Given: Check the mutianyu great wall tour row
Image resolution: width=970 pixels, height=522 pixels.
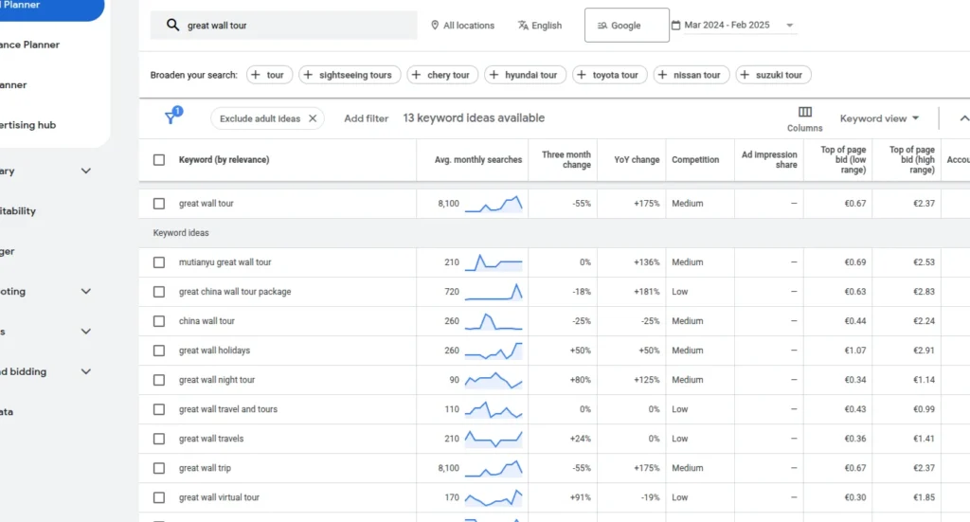Looking at the screenshot, I should (x=159, y=262).
